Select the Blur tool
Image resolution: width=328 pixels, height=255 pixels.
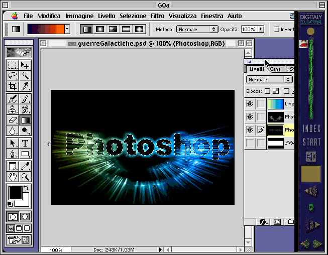click(13, 131)
